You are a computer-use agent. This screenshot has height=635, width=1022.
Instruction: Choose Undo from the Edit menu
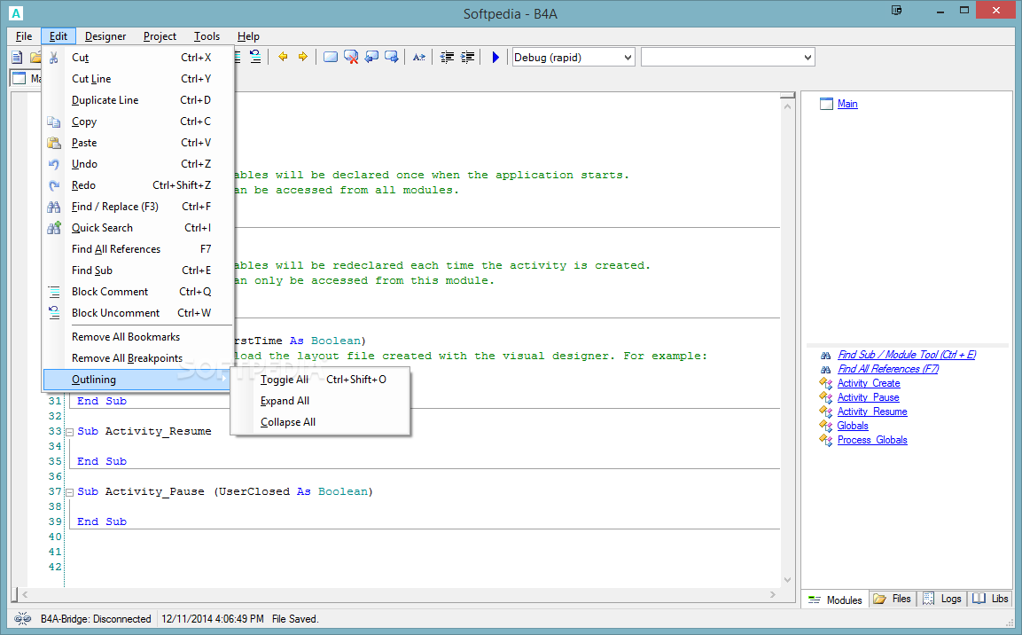pos(137,164)
